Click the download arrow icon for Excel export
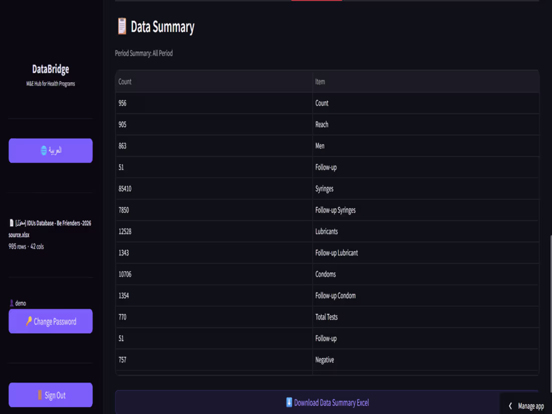Screen dimensions: 552x414 coord(289,402)
